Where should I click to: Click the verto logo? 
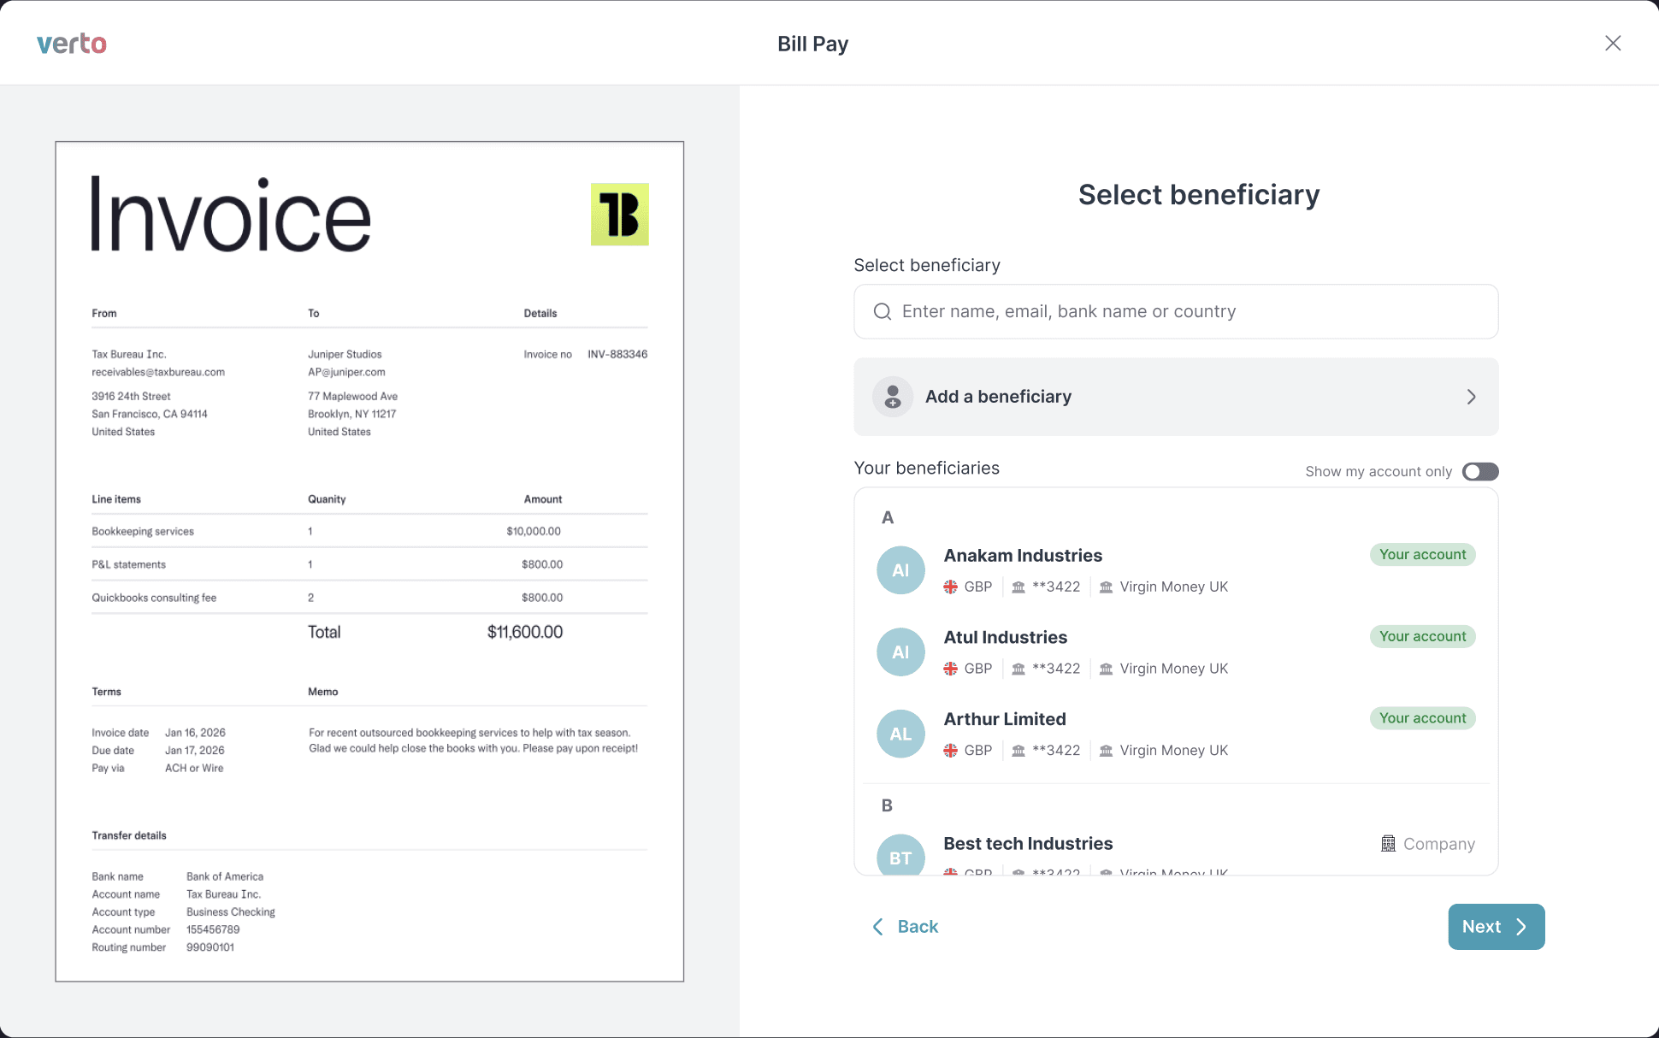72,44
